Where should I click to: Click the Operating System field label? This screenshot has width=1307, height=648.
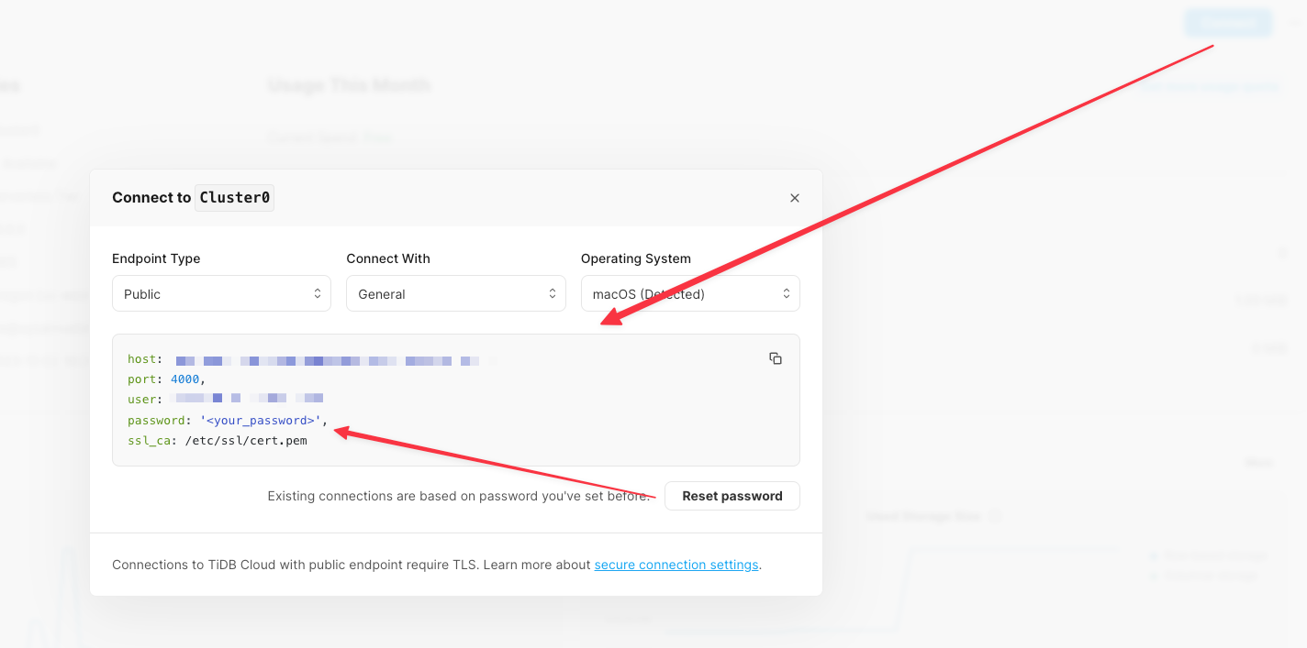pos(636,258)
